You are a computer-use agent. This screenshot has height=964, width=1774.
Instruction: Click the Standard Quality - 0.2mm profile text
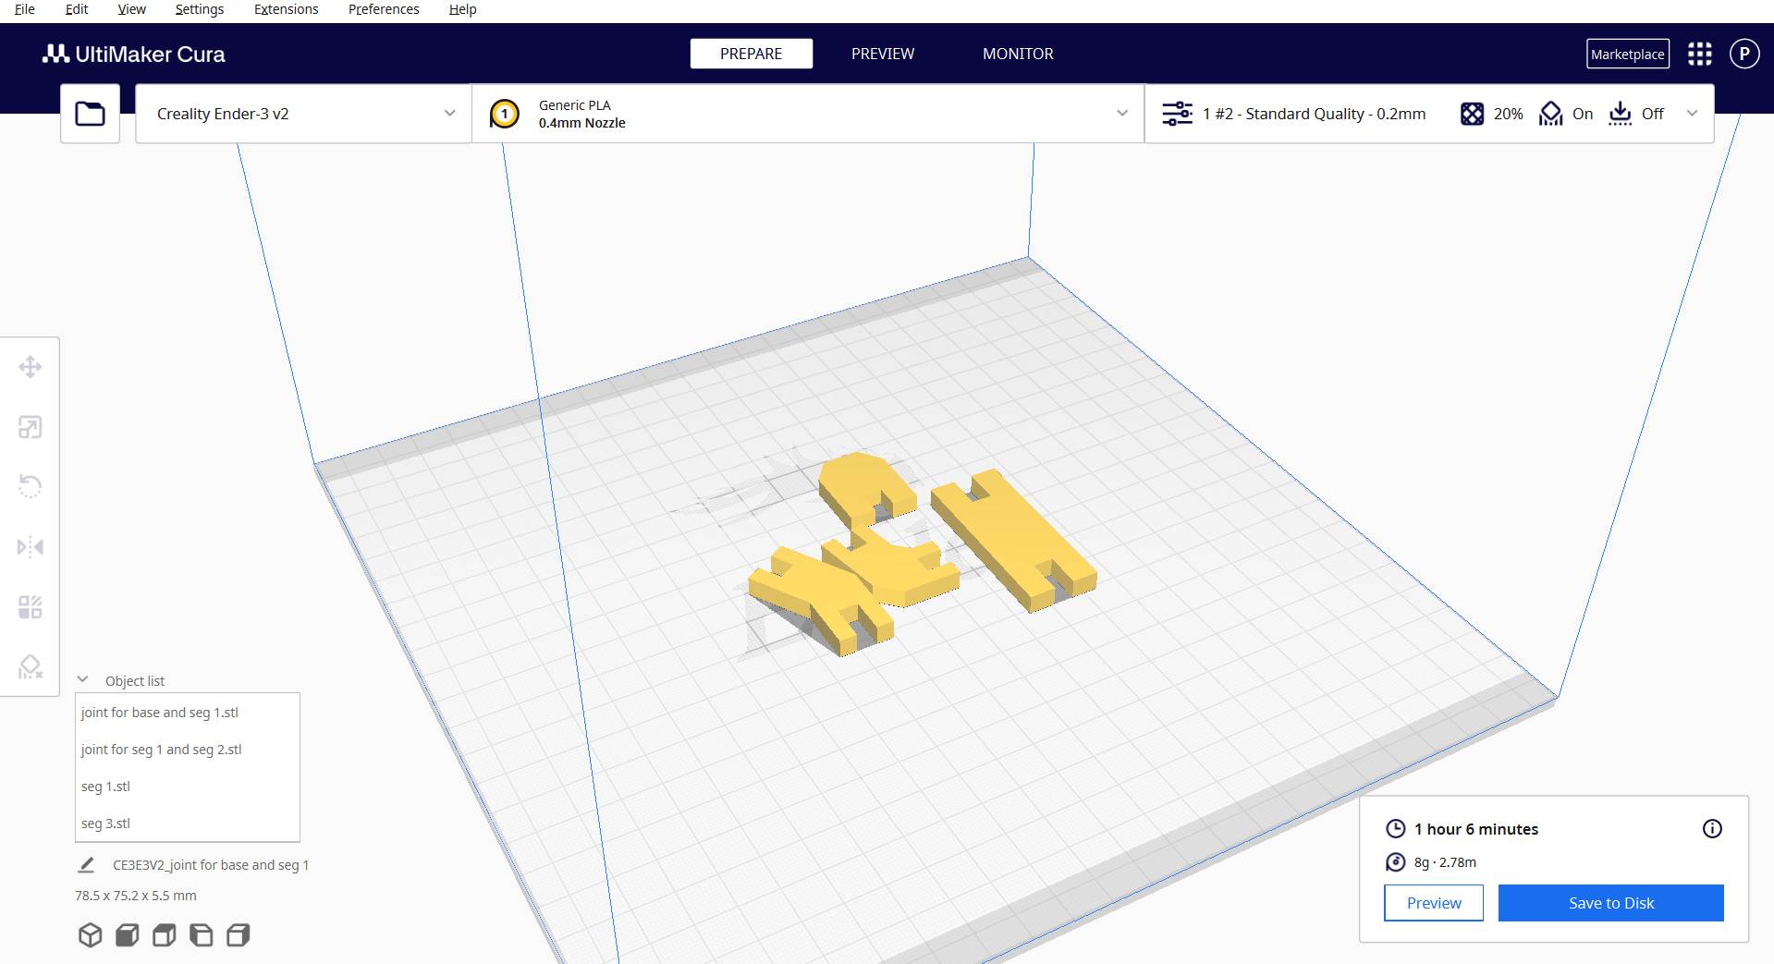(x=1314, y=114)
